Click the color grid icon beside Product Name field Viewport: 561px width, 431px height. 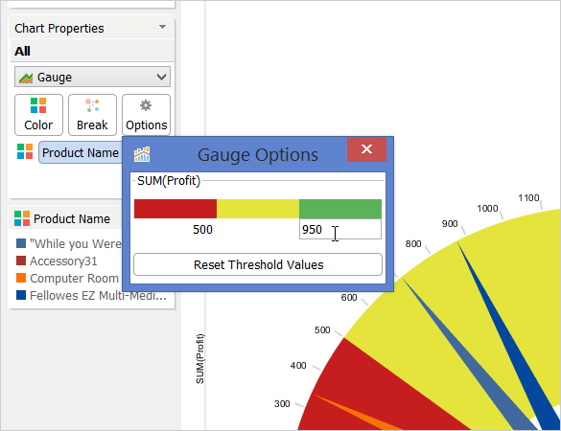tap(25, 151)
